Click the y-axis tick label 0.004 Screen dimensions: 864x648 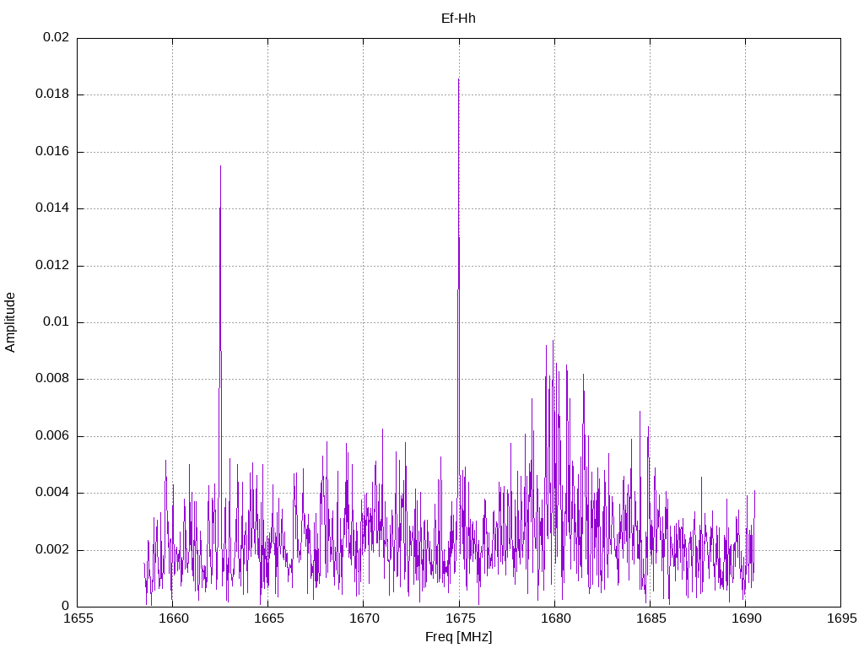click(x=52, y=493)
